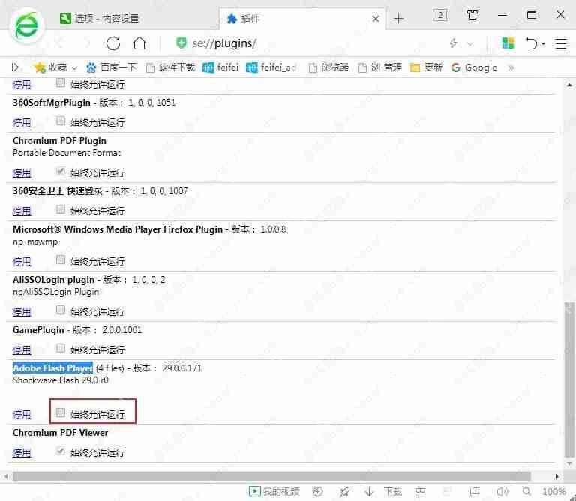Open the hamburger main menu
Viewport: 576px width, 501px height.
pos(561,43)
